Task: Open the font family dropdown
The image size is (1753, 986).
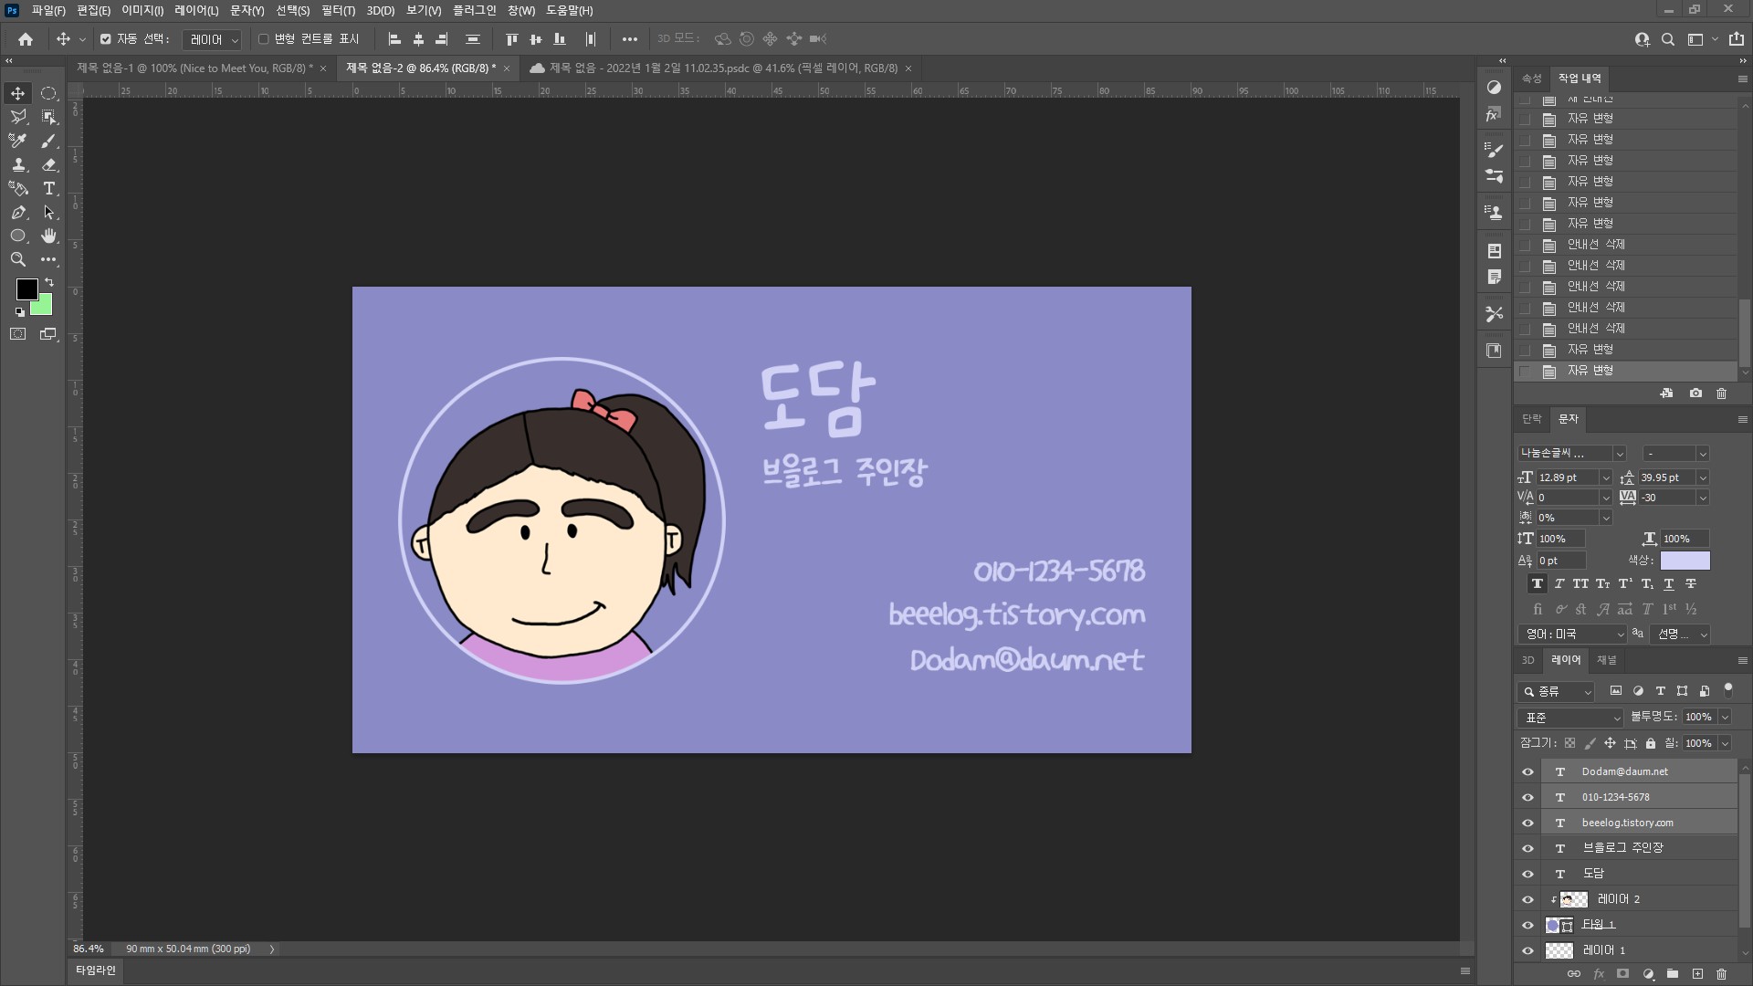Action: tap(1619, 454)
